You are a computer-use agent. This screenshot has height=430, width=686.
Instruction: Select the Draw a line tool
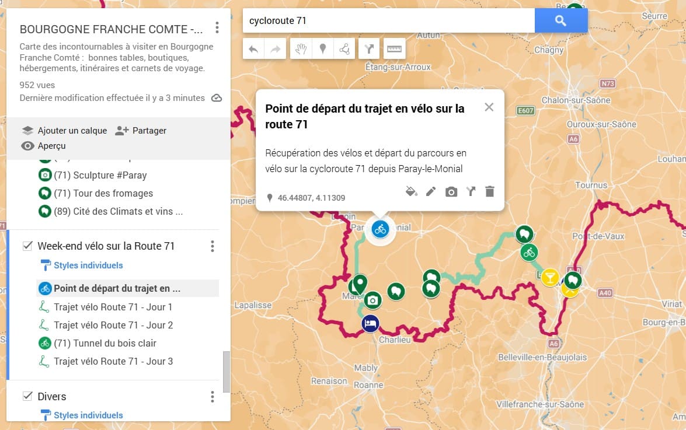pyautogui.click(x=344, y=48)
